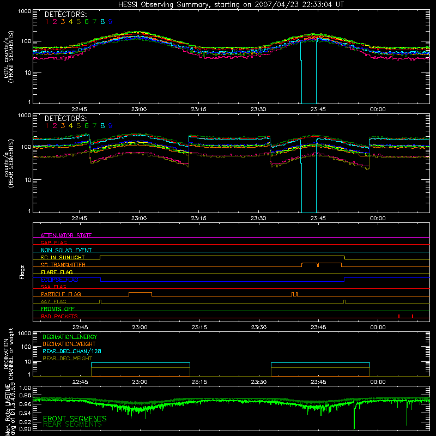Image resolution: width=436 pixels, height=436 pixels.
Task: Click the FRONTS OFF flag label
Action: [x=58, y=308]
